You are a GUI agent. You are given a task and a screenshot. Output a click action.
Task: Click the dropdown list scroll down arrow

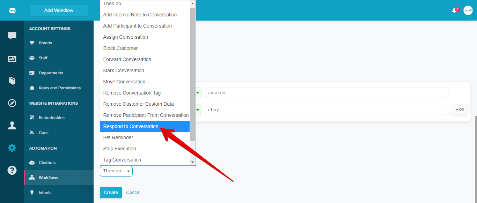click(x=192, y=162)
